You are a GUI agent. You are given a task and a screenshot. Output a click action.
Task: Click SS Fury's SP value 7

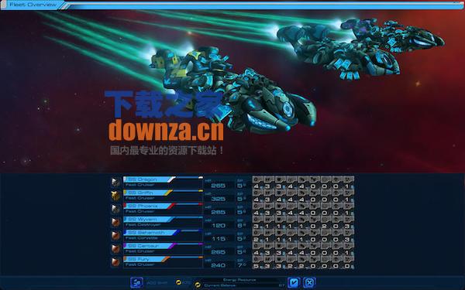[x=240, y=265]
